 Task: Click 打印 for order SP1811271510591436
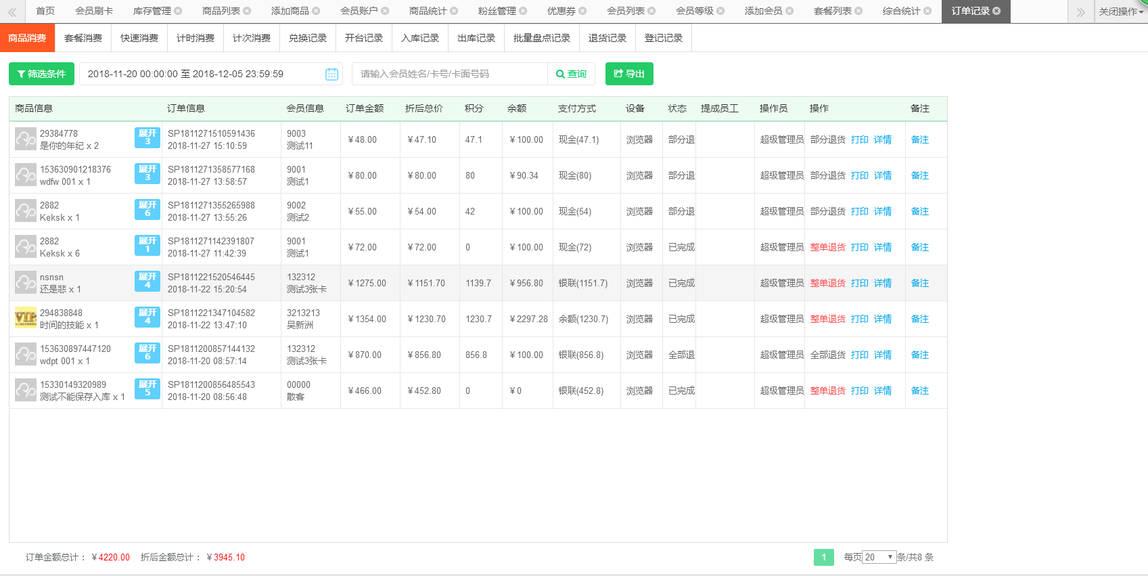pyautogui.click(x=860, y=139)
